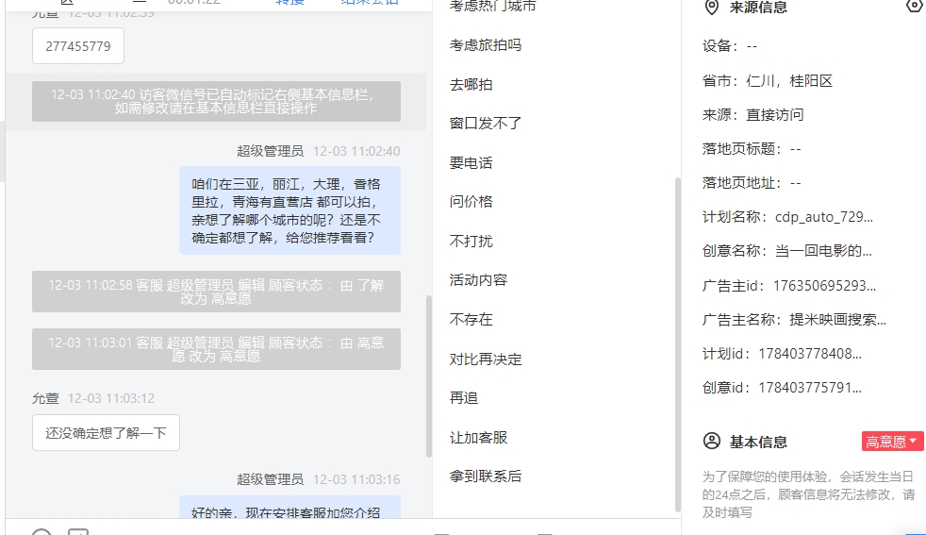The image size is (926, 535).
Task: Select quick reply 去哪拍
Action: 471,85
